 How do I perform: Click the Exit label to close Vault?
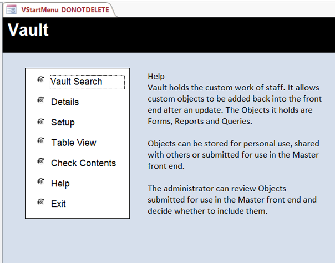point(58,204)
